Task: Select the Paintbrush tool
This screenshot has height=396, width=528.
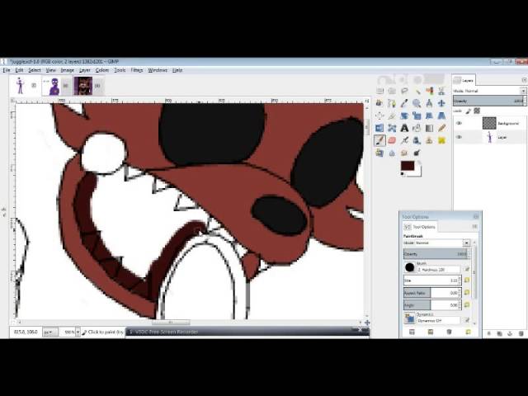Action: (x=379, y=140)
